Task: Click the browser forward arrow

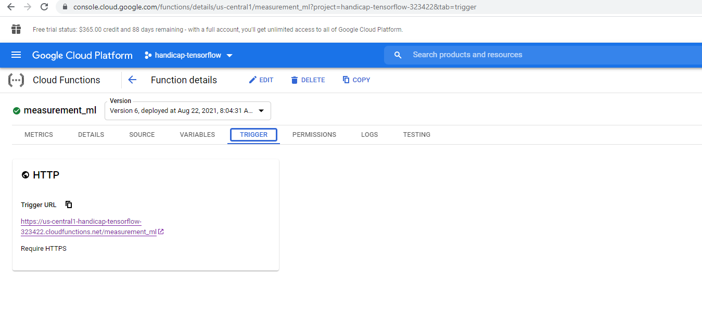Action: 28,7
